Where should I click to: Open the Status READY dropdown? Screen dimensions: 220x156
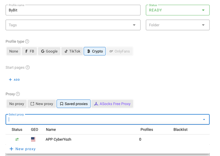(178, 10)
